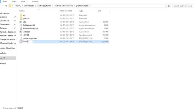Open Google Voice Over folder
The height and width of the screenshot is (109, 194).
[8, 39]
